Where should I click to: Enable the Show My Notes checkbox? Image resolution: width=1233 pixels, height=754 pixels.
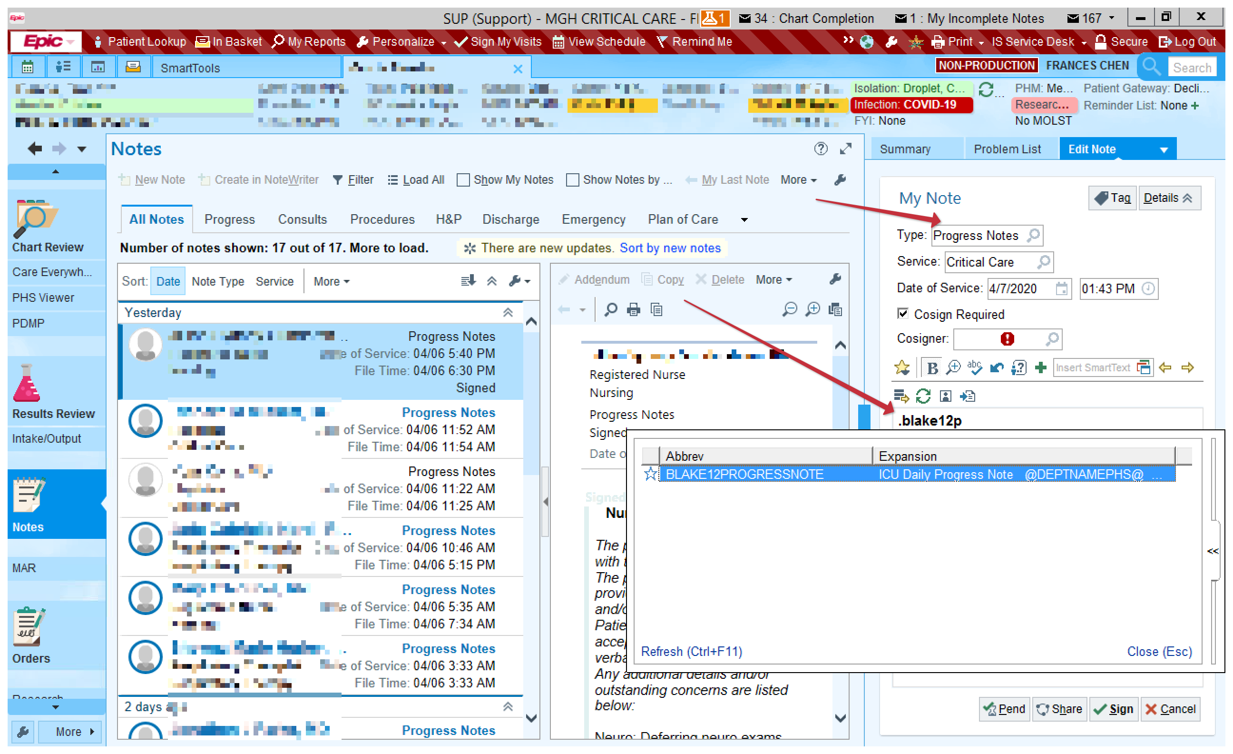(x=463, y=180)
